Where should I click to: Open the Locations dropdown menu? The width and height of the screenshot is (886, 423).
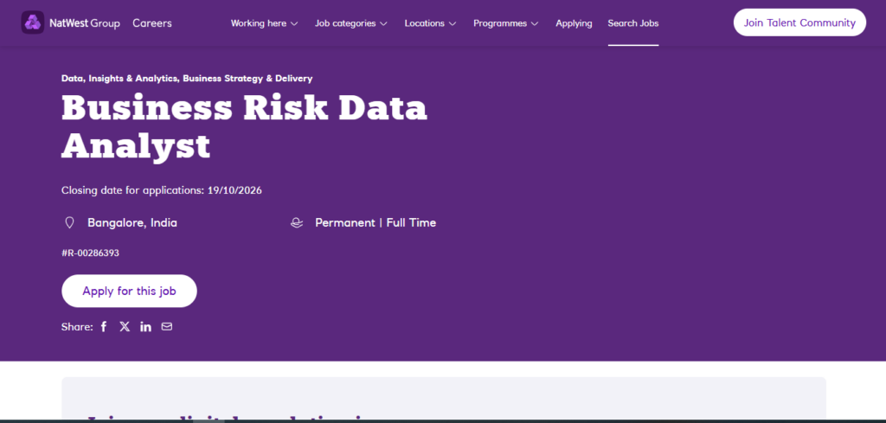[431, 23]
